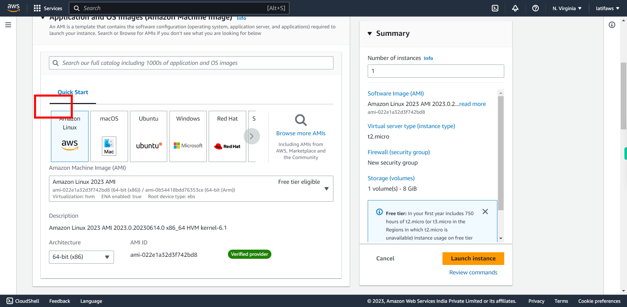Open the Services grid menu

pos(48,8)
